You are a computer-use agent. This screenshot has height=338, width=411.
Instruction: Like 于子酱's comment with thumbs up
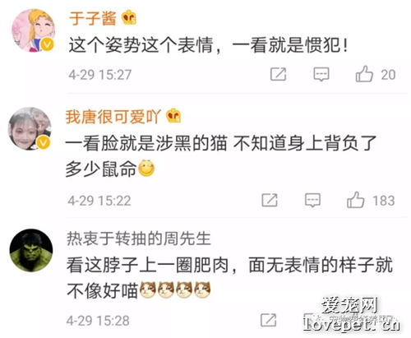(x=364, y=74)
